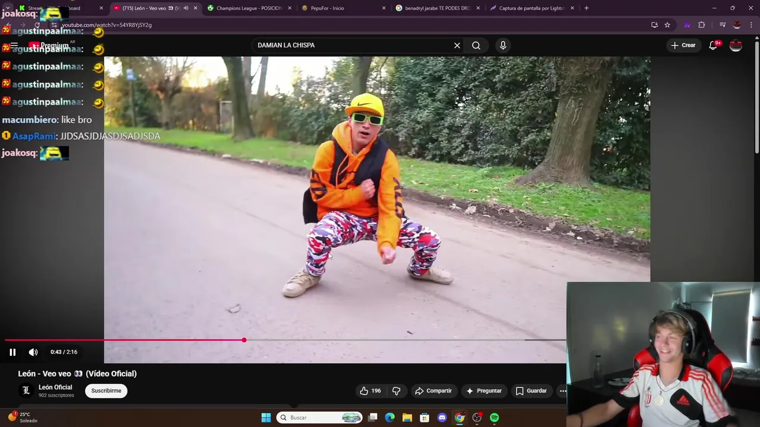Open León Oficial channel avatar
The height and width of the screenshot is (427, 760).
tap(26, 390)
